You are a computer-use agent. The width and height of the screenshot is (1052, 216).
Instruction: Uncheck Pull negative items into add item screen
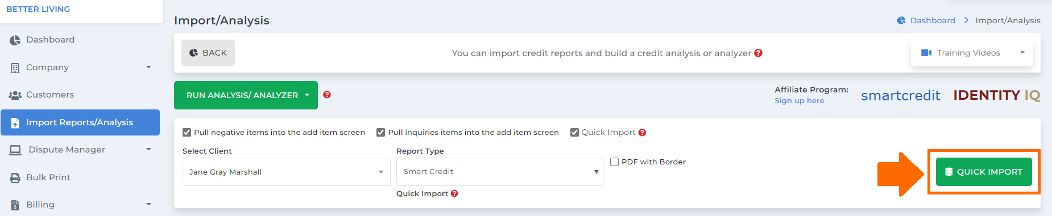coord(187,133)
